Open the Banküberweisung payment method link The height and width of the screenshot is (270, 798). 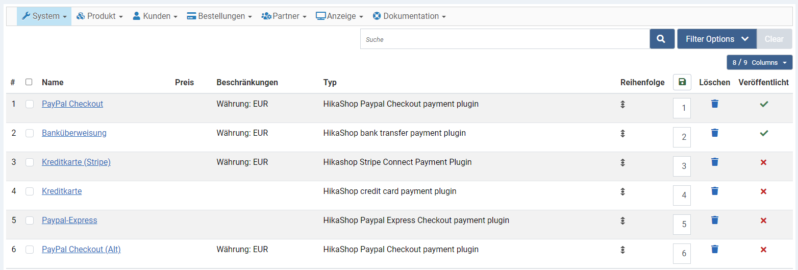tap(74, 133)
